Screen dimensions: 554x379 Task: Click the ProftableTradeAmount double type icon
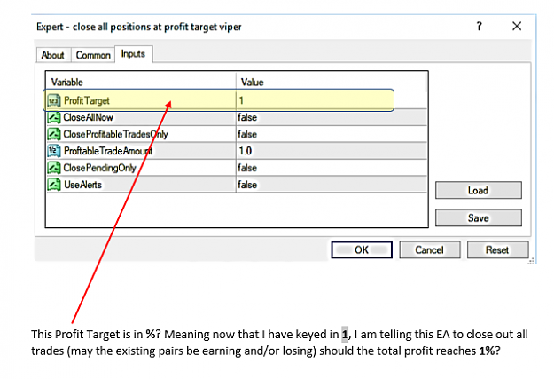point(54,151)
